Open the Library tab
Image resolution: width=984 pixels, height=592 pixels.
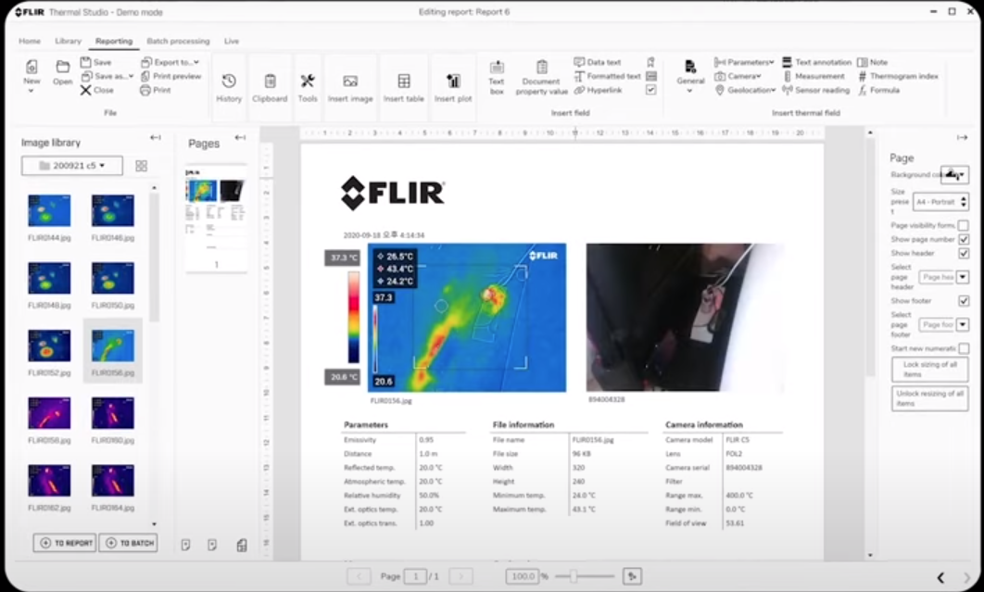[68, 42]
